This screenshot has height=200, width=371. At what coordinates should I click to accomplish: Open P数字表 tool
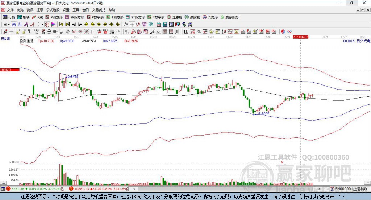(x=95, y=17)
